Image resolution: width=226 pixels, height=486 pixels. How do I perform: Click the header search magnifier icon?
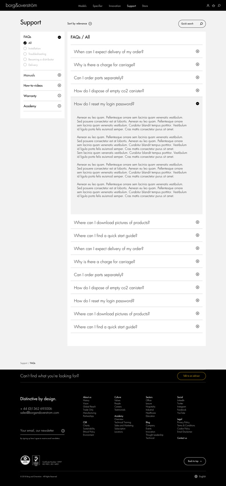[219, 6]
